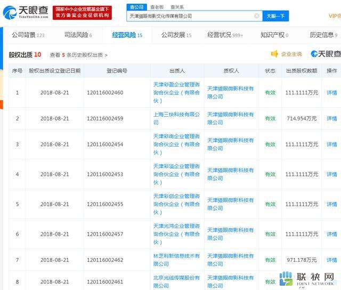Click the Tianyancha logo
The image size is (341, 290).
26,12
